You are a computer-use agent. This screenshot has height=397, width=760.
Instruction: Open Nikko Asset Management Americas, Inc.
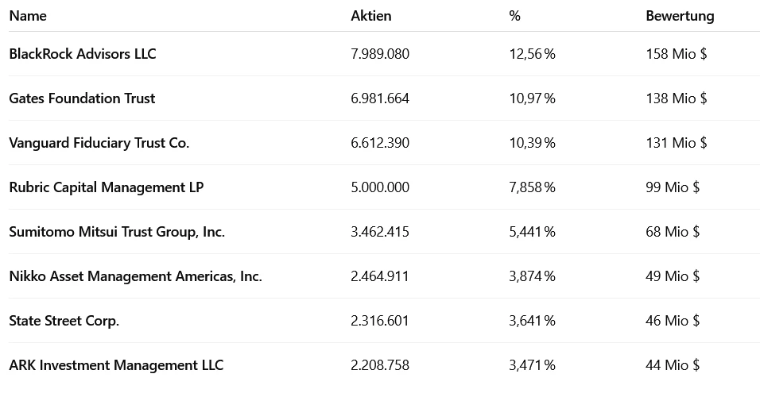click(x=135, y=276)
